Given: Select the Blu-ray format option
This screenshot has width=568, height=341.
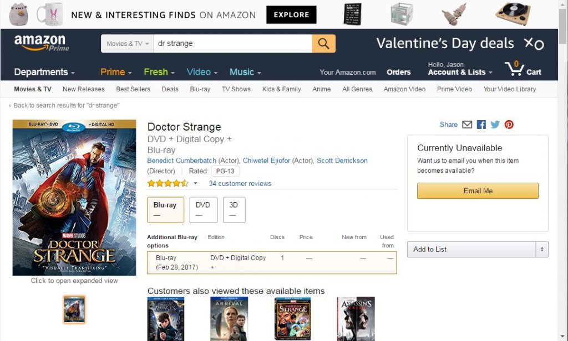Looking at the screenshot, I should pyautogui.click(x=165, y=209).
